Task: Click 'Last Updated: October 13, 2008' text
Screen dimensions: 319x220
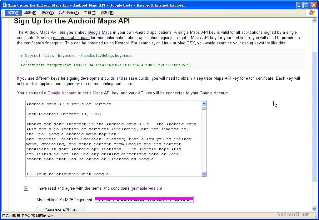Action: [x=64, y=114]
